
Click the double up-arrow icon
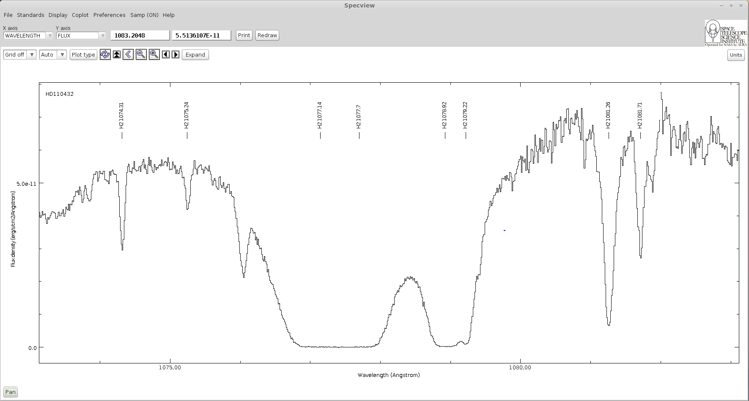[117, 54]
